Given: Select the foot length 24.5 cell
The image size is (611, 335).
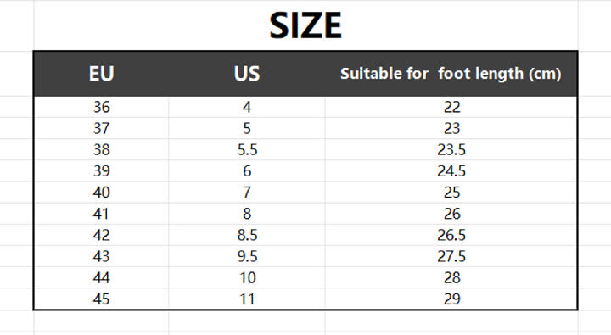Looking at the screenshot, I should point(451,171).
